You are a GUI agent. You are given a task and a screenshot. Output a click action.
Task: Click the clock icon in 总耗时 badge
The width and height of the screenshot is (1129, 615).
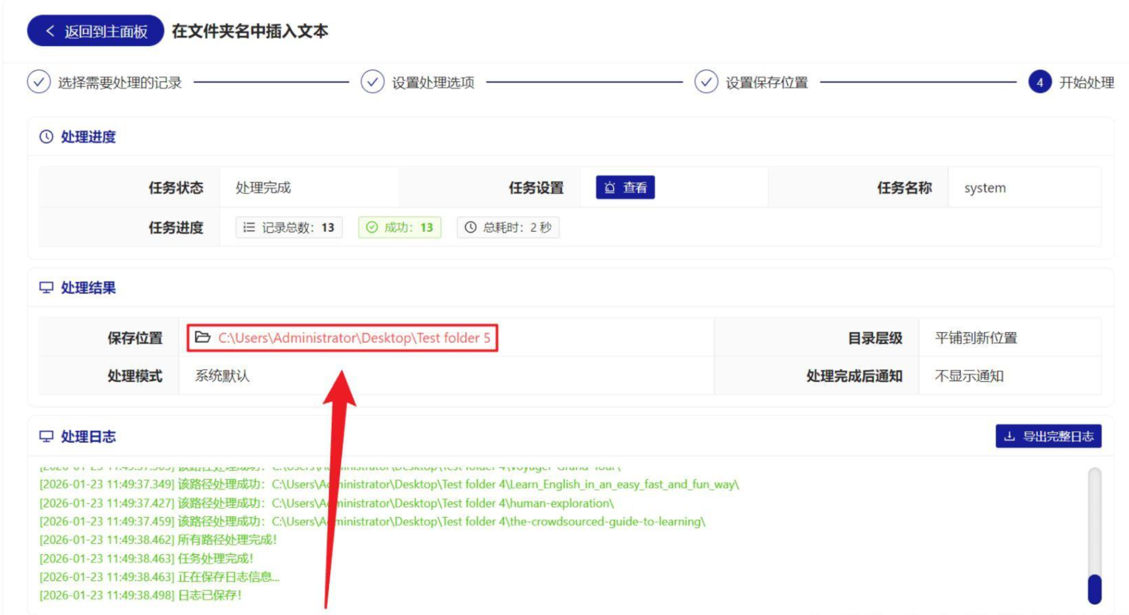pos(470,227)
